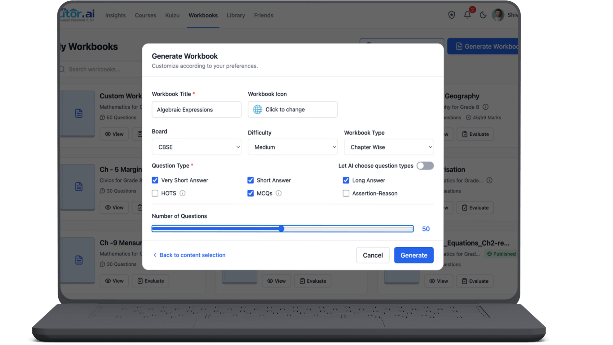Change Difficulty from Medium dropdown

tap(292, 147)
